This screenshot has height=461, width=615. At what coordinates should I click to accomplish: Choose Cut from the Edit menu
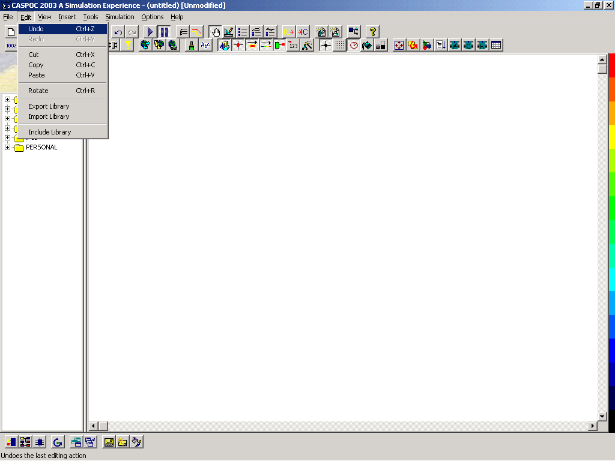(x=62, y=55)
